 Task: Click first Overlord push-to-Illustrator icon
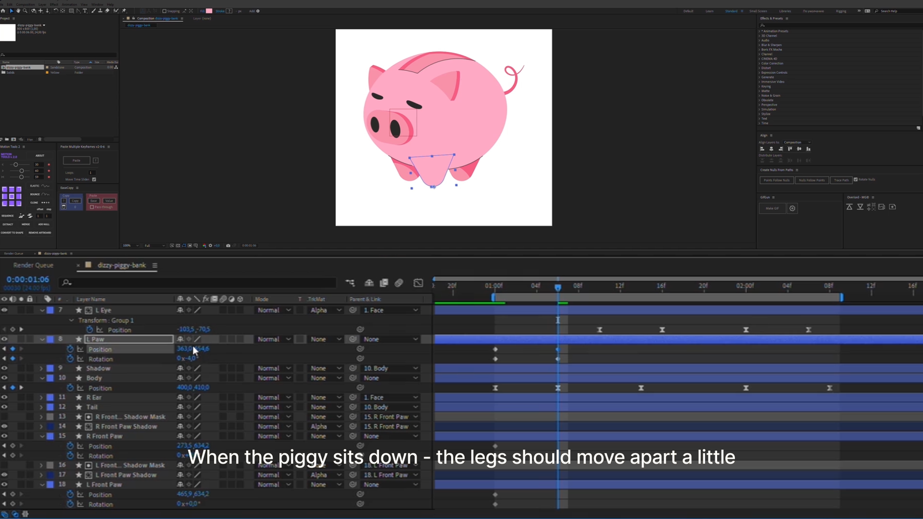pyautogui.click(x=849, y=207)
